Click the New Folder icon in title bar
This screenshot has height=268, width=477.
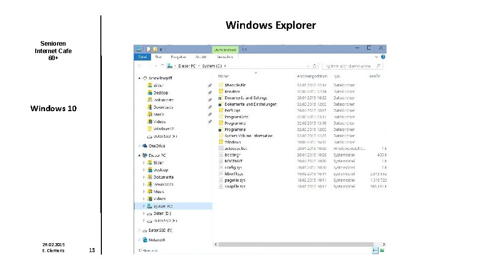pyautogui.click(x=155, y=49)
